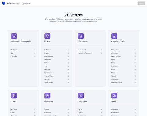The width and height of the screenshot is (147, 116).
Task: Click the Gamification badge icon
Action: 81,36
